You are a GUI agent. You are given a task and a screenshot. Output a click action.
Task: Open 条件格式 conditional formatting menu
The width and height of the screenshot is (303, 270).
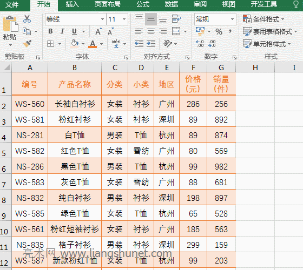pos(264,19)
